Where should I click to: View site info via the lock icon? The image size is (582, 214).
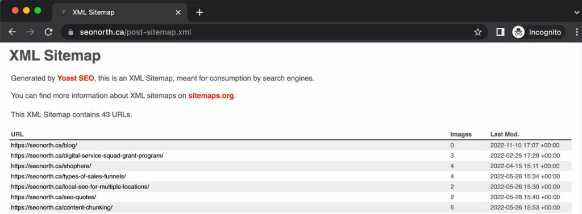71,32
